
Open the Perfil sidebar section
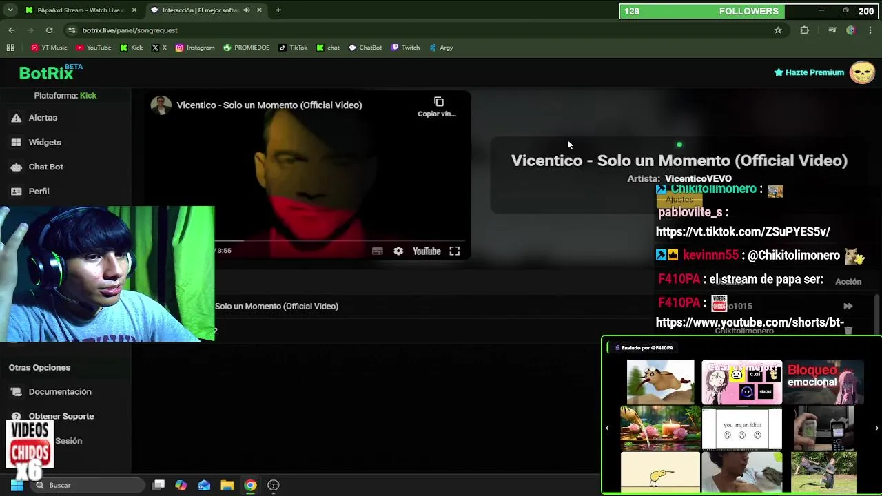tap(39, 191)
